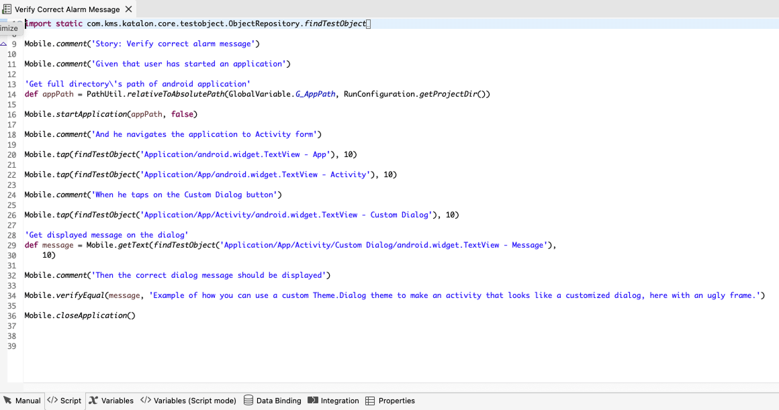779x410 pixels.
Task: Switch to the Script view tab
Action: [64, 401]
